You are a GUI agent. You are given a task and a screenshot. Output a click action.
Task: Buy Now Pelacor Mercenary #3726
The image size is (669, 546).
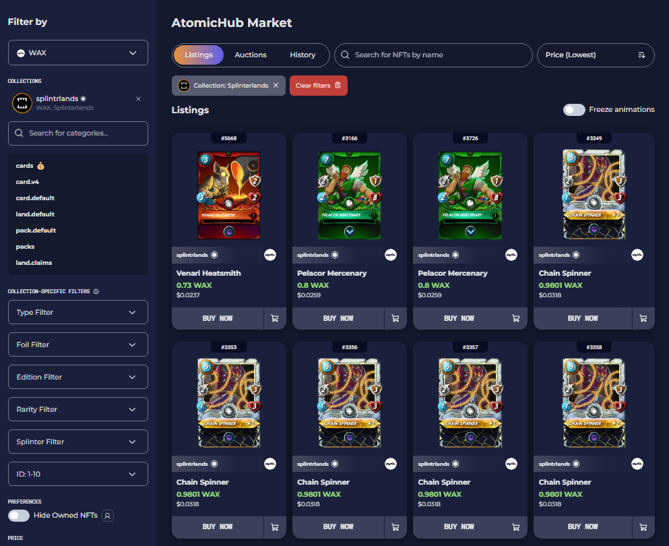point(459,318)
